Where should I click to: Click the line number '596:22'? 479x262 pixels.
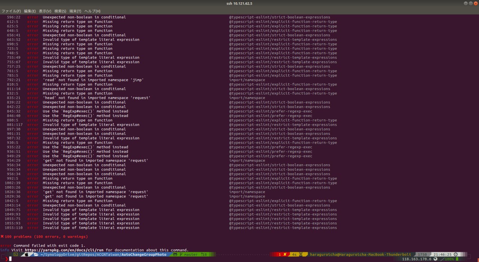13,17
